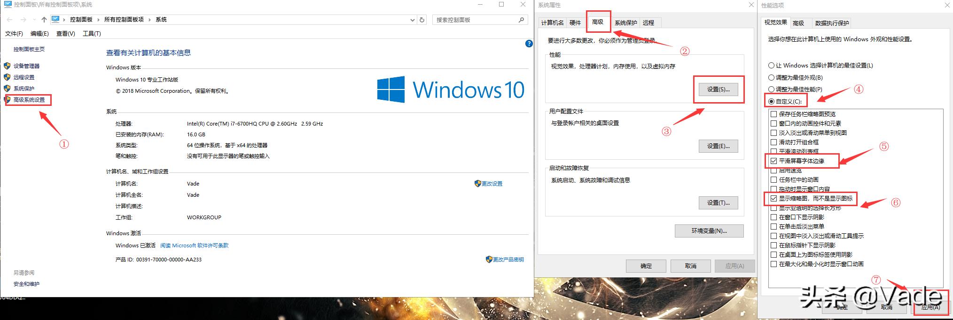Open 安全和维护 link
953x320 pixels.
26,284
